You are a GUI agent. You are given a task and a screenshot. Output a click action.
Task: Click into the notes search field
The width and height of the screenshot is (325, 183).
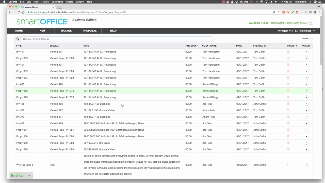pos(116,39)
